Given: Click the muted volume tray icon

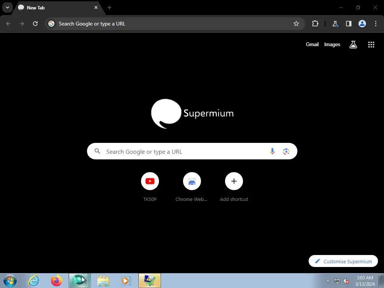Looking at the screenshot, I should coord(346,281).
